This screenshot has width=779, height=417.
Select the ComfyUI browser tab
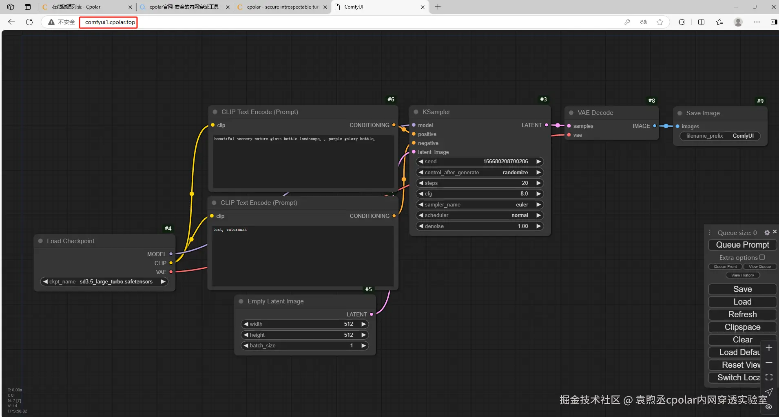tap(379, 7)
